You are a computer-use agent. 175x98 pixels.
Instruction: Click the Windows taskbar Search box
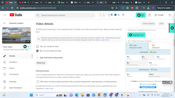[48, 95]
